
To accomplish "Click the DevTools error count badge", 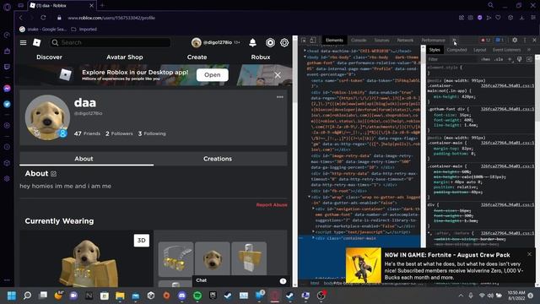I will (486, 41).
